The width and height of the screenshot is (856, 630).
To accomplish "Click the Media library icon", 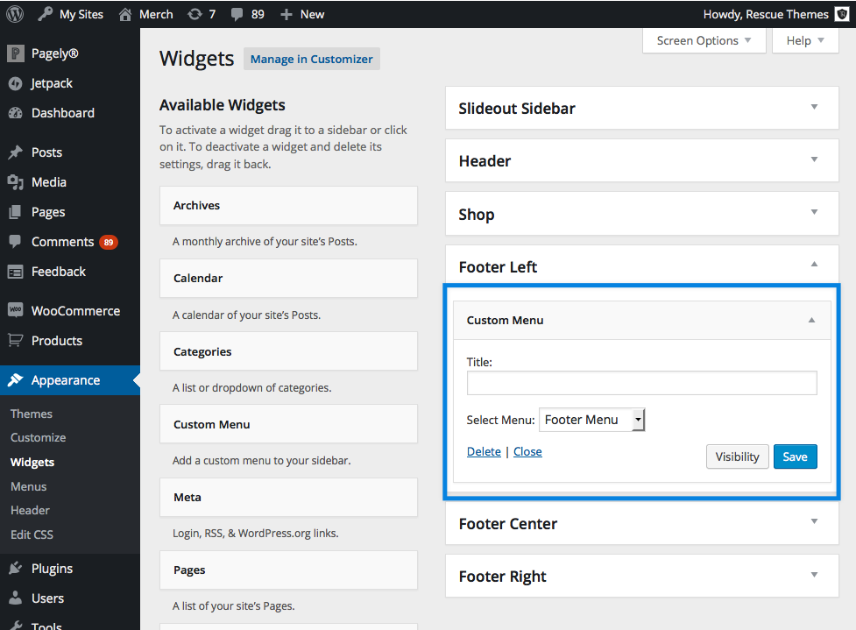I will [15, 182].
